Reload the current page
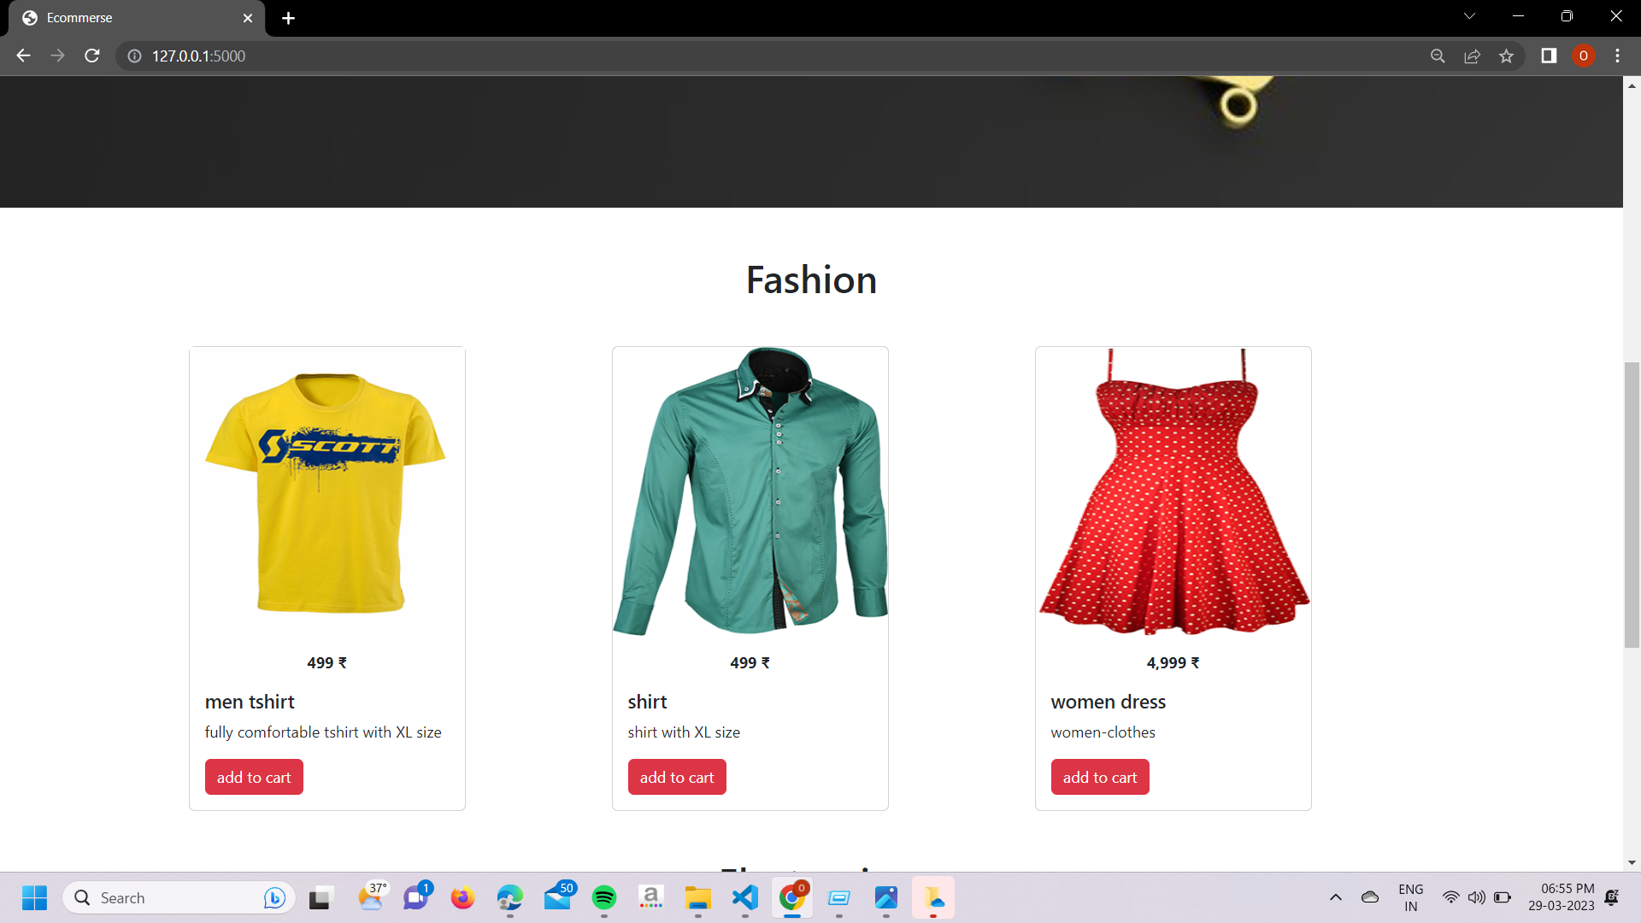This screenshot has height=923, width=1641. (x=91, y=56)
